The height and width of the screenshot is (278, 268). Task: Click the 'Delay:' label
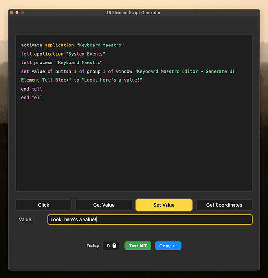[x=94, y=246]
